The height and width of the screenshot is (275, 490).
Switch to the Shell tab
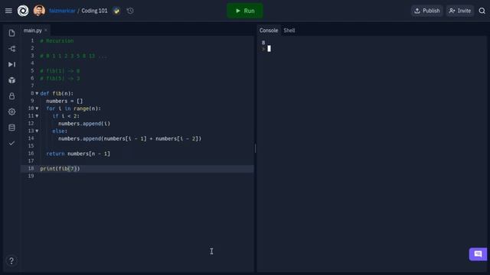289,31
